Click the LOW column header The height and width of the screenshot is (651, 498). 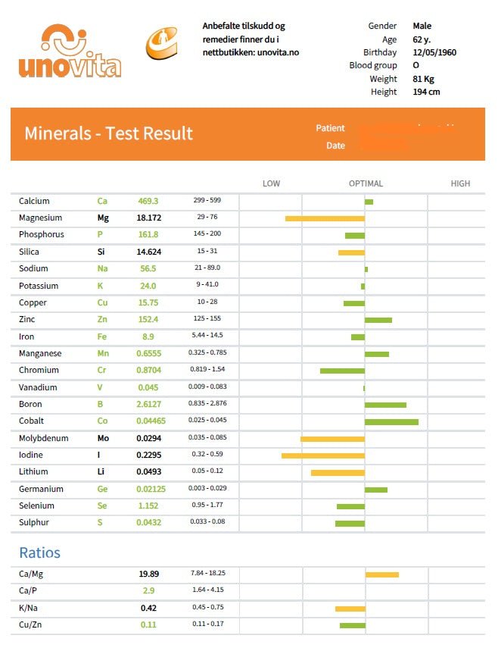pyautogui.click(x=271, y=183)
